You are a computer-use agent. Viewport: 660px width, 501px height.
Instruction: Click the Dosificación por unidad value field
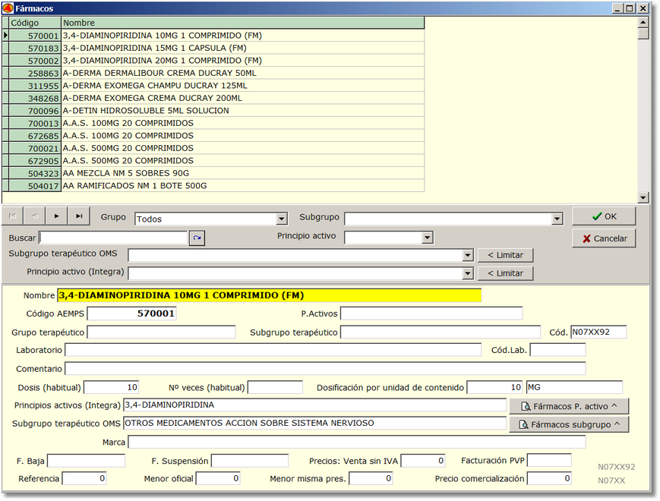coord(495,387)
